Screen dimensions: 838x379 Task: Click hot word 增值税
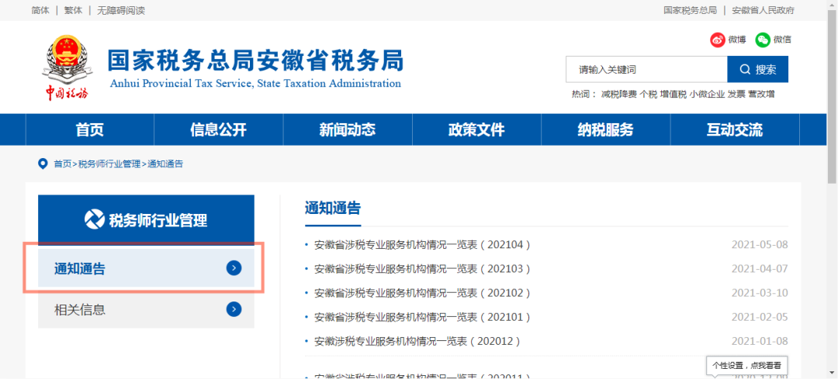tap(673, 94)
